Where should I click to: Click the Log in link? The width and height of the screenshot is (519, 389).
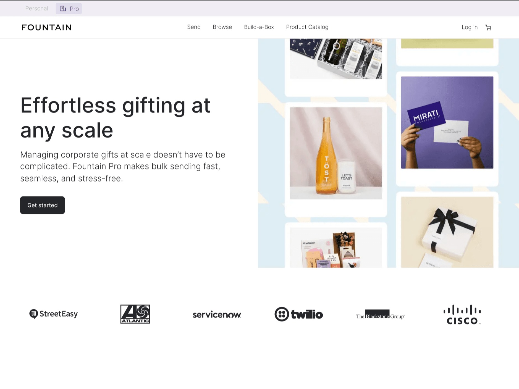pyautogui.click(x=470, y=27)
